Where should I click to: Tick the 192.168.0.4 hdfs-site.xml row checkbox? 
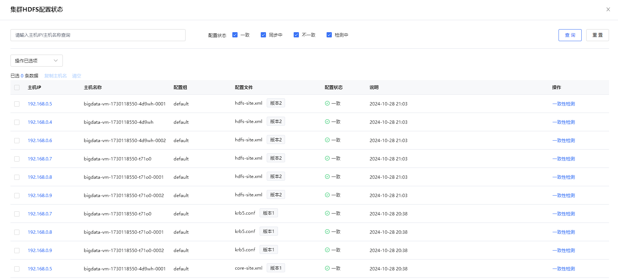click(17, 122)
